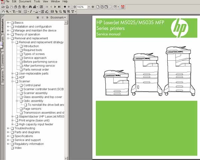Select the Hand tool
This screenshot has width=200, height=160.
point(3,12)
